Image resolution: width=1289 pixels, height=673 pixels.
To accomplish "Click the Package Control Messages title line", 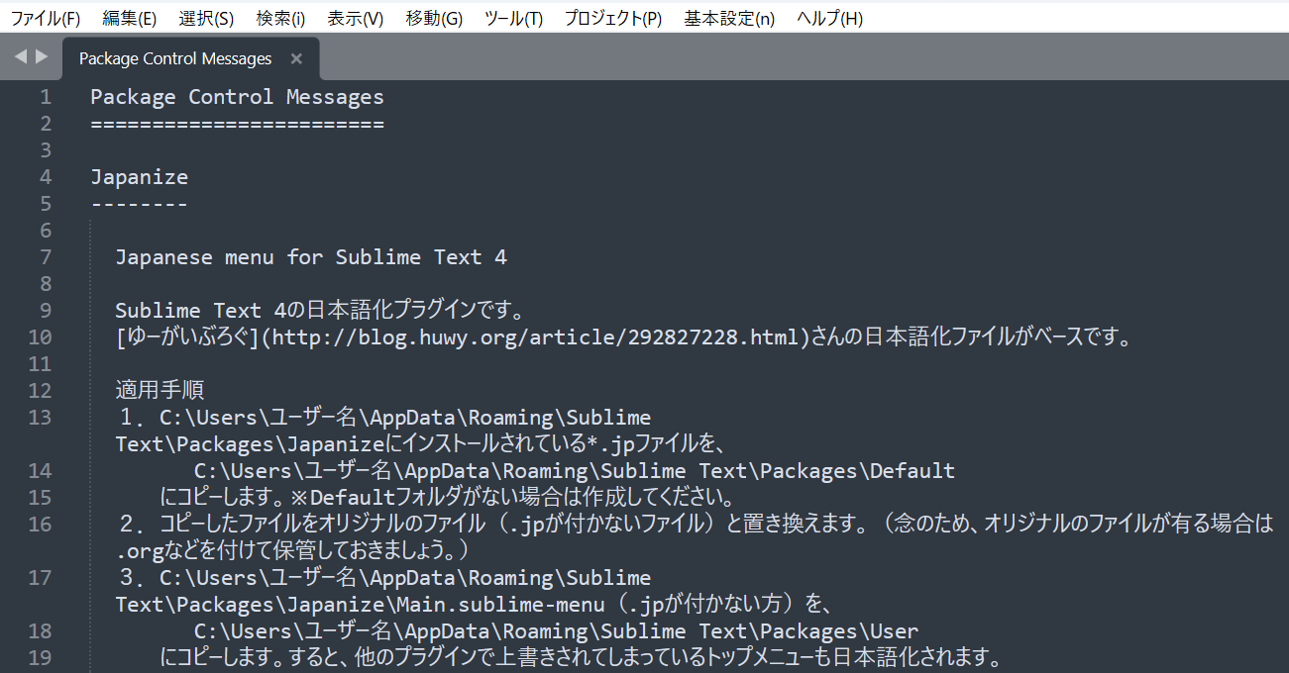I will tap(237, 96).
